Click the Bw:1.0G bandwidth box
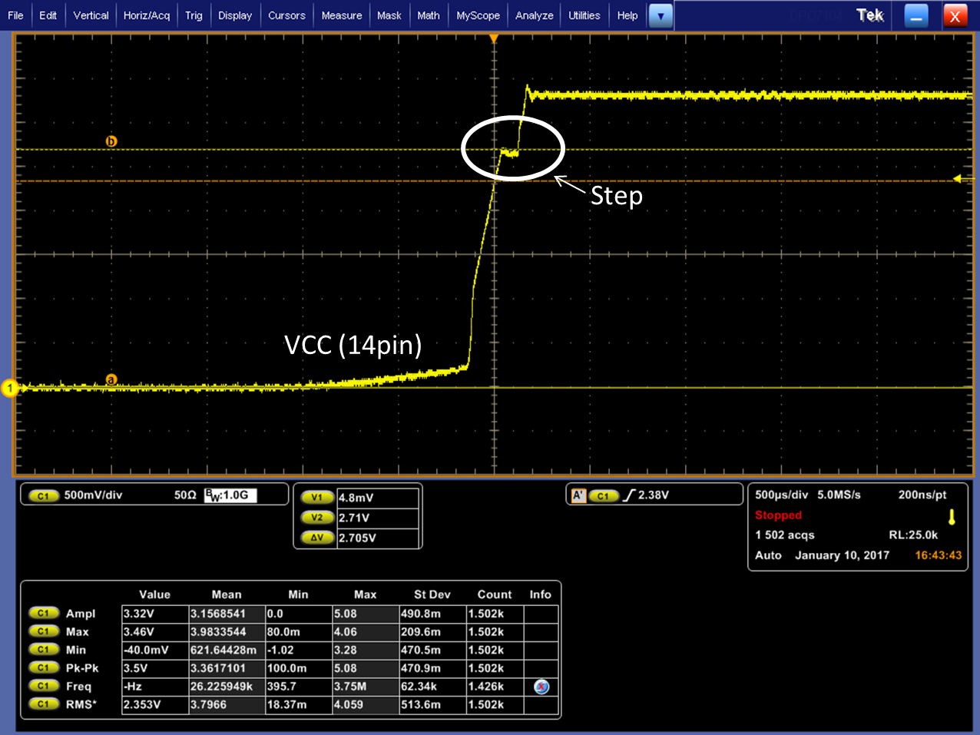This screenshot has height=735, width=980. pyautogui.click(x=230, y=495)
